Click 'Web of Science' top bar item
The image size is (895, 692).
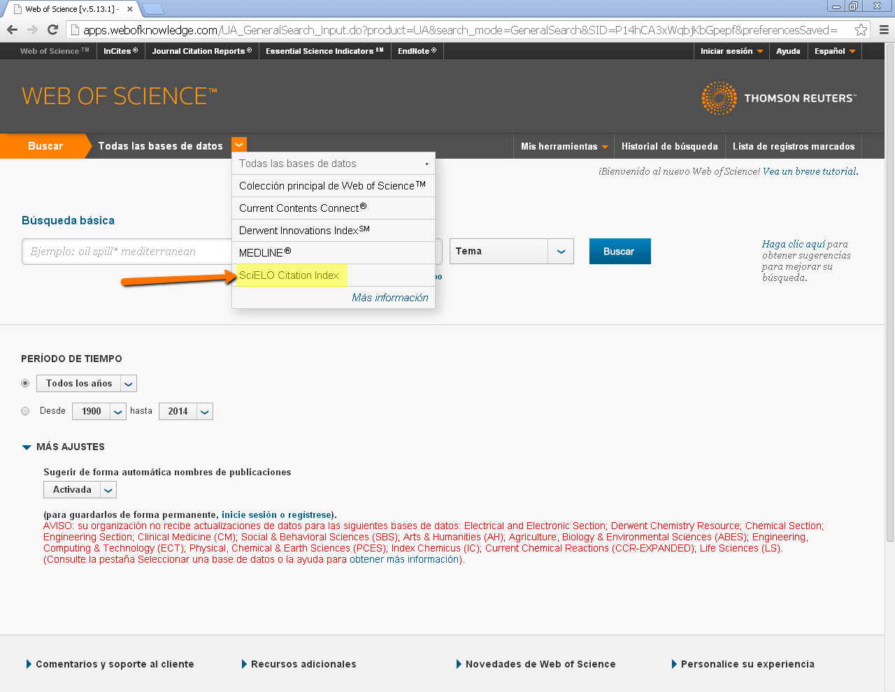(x=54, y=51)
